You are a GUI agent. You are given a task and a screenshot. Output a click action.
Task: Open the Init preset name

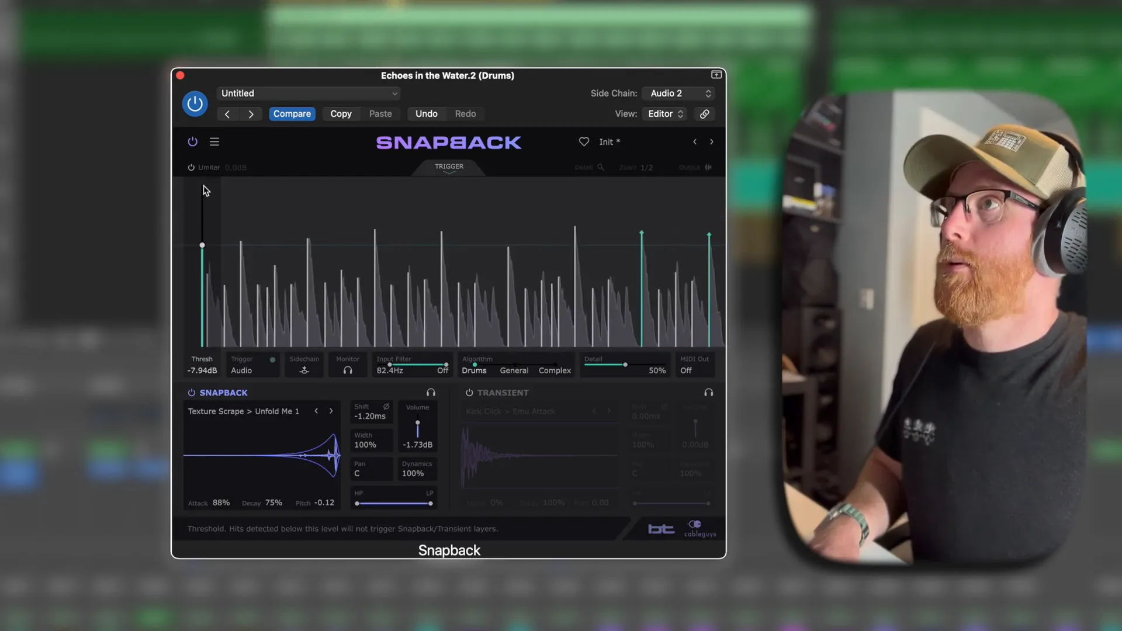tap(610, 142)
